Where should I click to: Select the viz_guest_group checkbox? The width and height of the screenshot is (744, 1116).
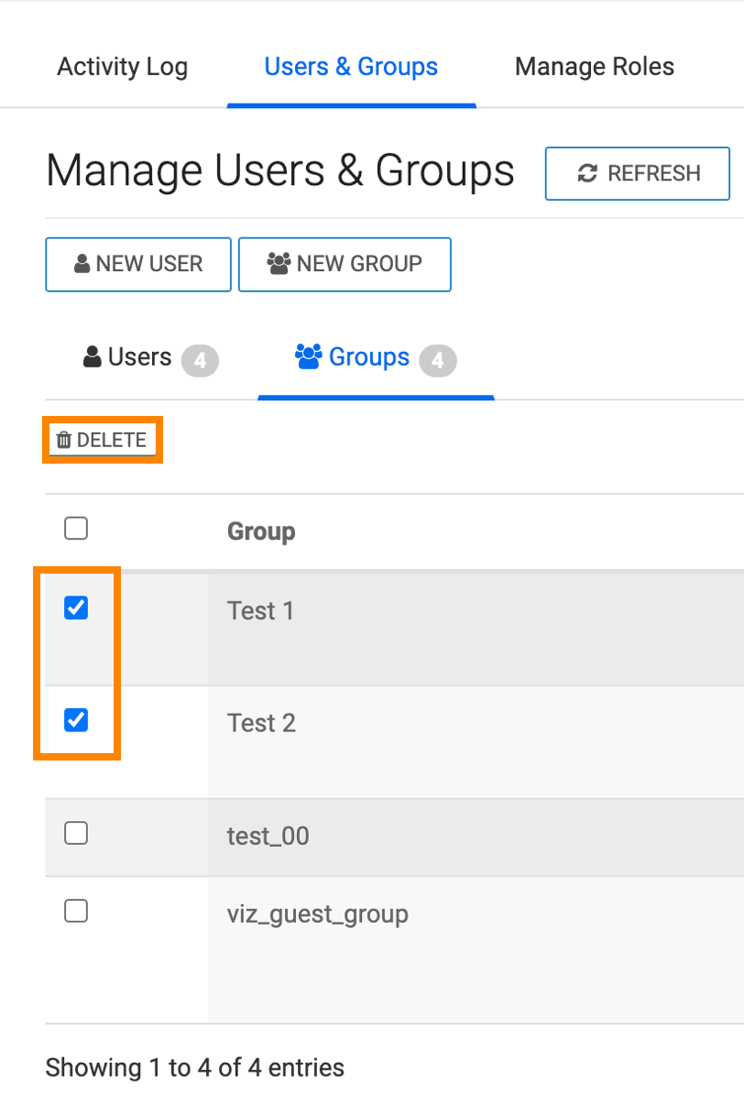(x=76, y=911)
